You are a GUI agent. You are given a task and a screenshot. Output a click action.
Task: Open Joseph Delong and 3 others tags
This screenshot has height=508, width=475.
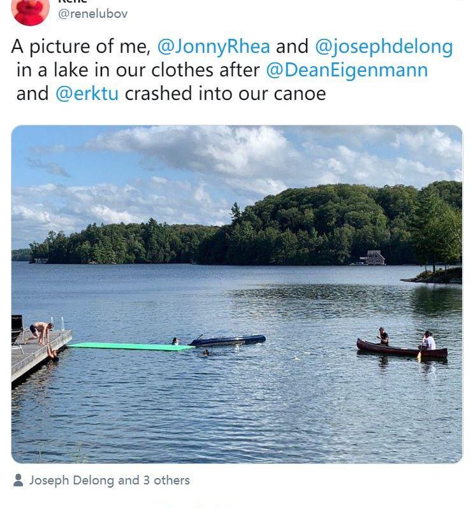coord(109,480)
